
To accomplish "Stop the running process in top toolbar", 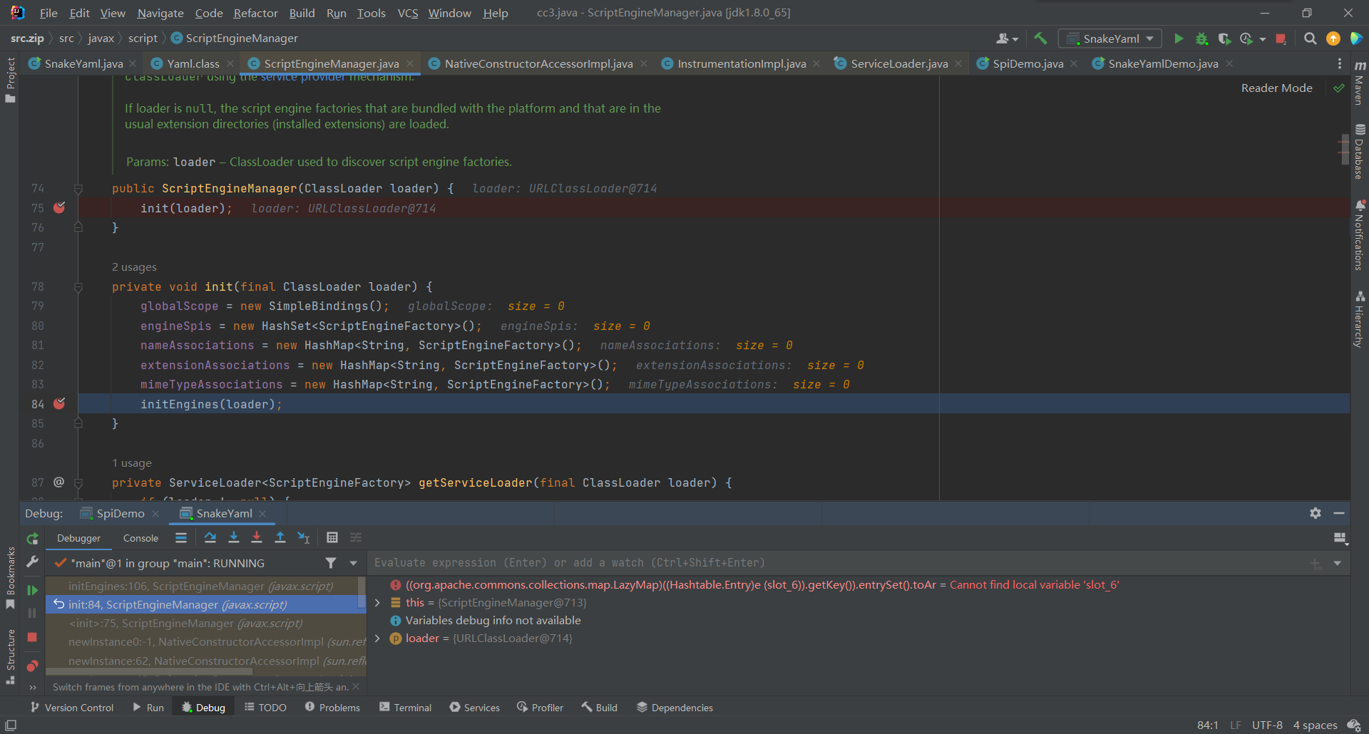I will pos(1281,38).
